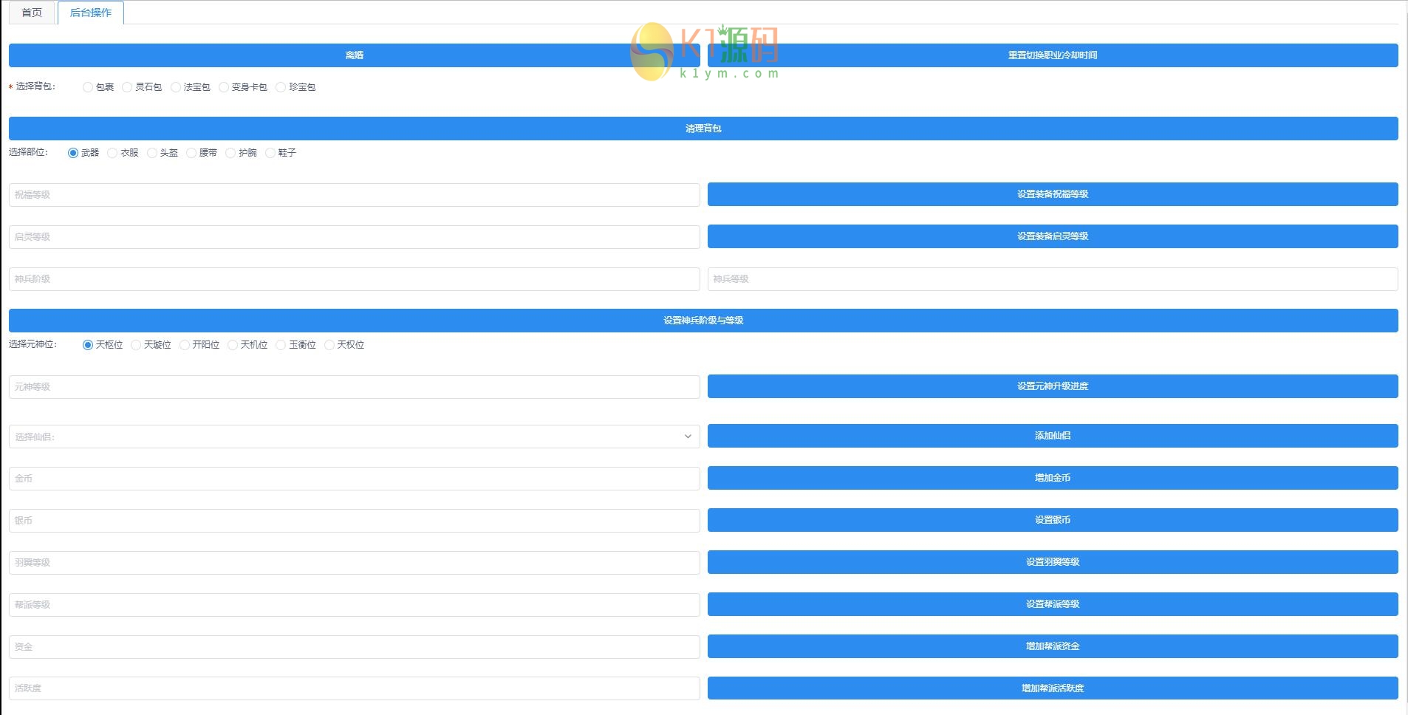The width and height of the screenshot is (1408, 715).
Task: Click the 离婚 button
Action: tap(354, 55)
